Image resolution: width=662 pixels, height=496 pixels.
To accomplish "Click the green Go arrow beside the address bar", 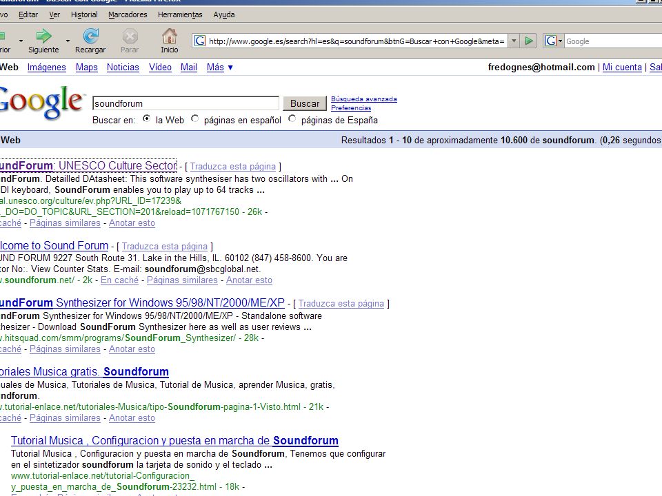I will click(x=529, y=41).
